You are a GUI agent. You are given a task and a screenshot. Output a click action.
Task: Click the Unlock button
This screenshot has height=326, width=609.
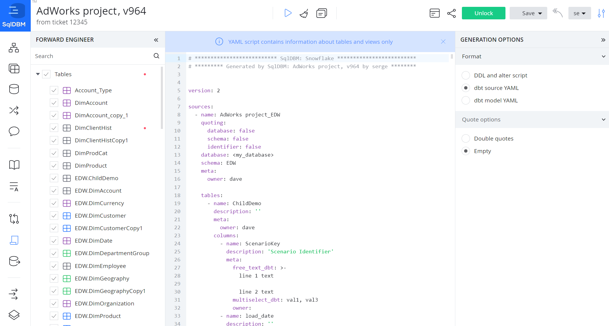[483, 13]
